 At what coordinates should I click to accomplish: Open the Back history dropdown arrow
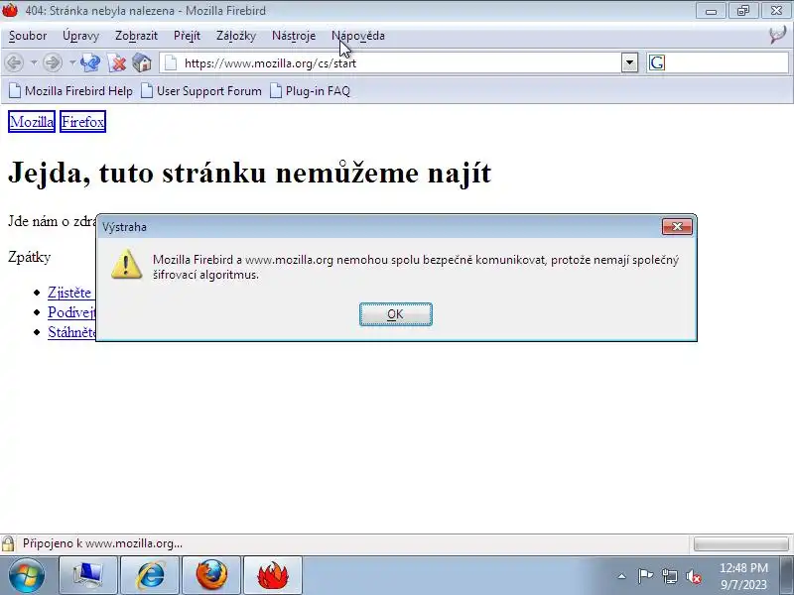click(34, 63)
